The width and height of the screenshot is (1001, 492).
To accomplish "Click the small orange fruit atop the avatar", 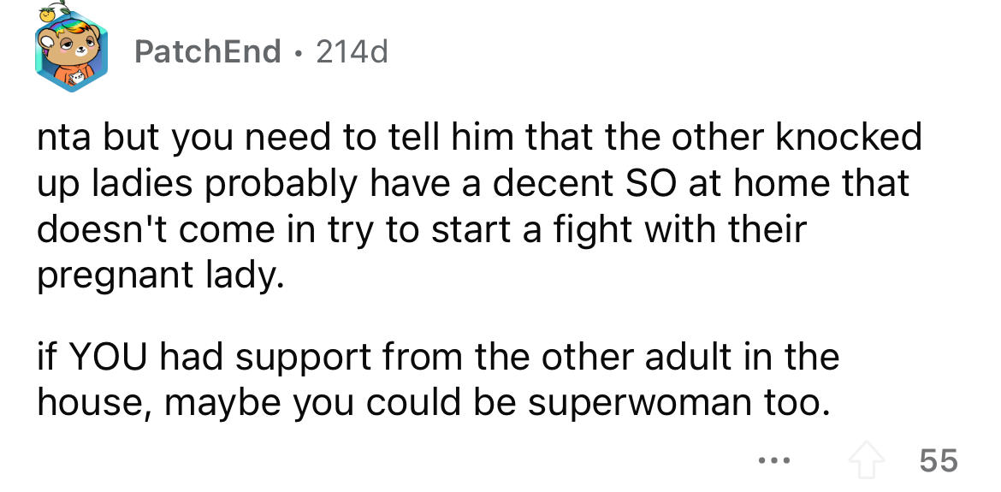I will [49, 12].
